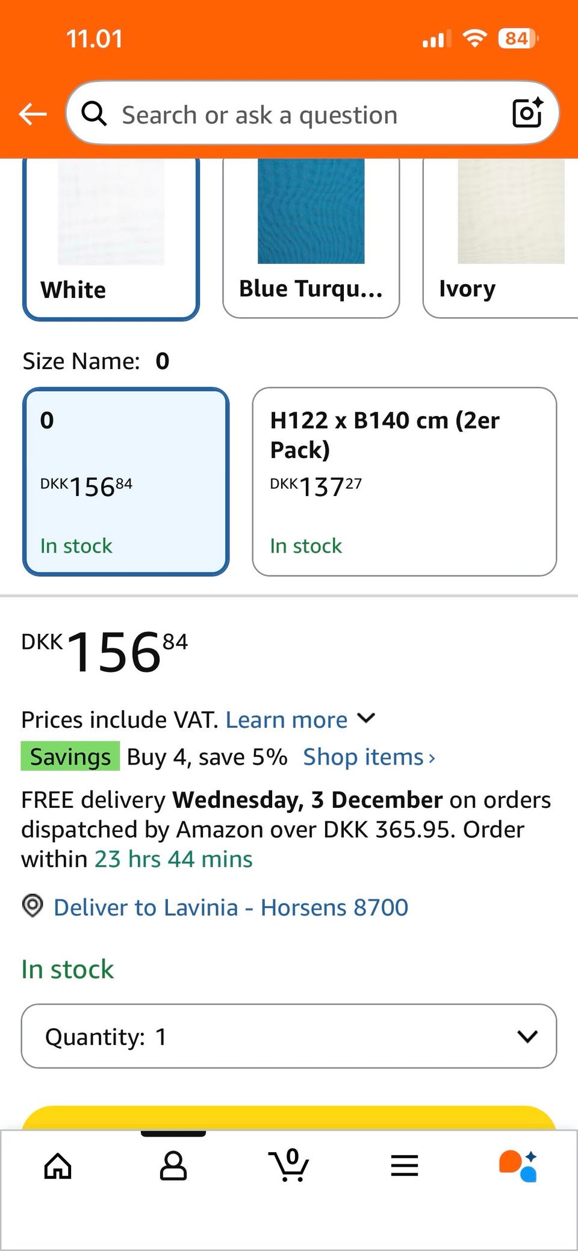Image resolution: width=578 pixels, height=1251 pixels.
Task: Select size option 0
Action: (126, 482)
